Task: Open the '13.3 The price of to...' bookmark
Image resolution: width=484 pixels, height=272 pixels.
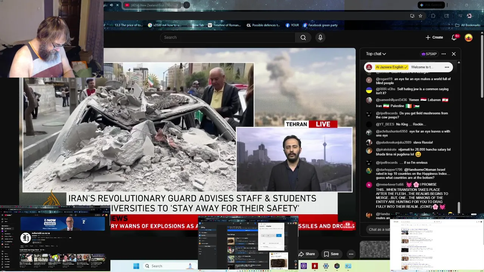Action: [x=126, y=25]
